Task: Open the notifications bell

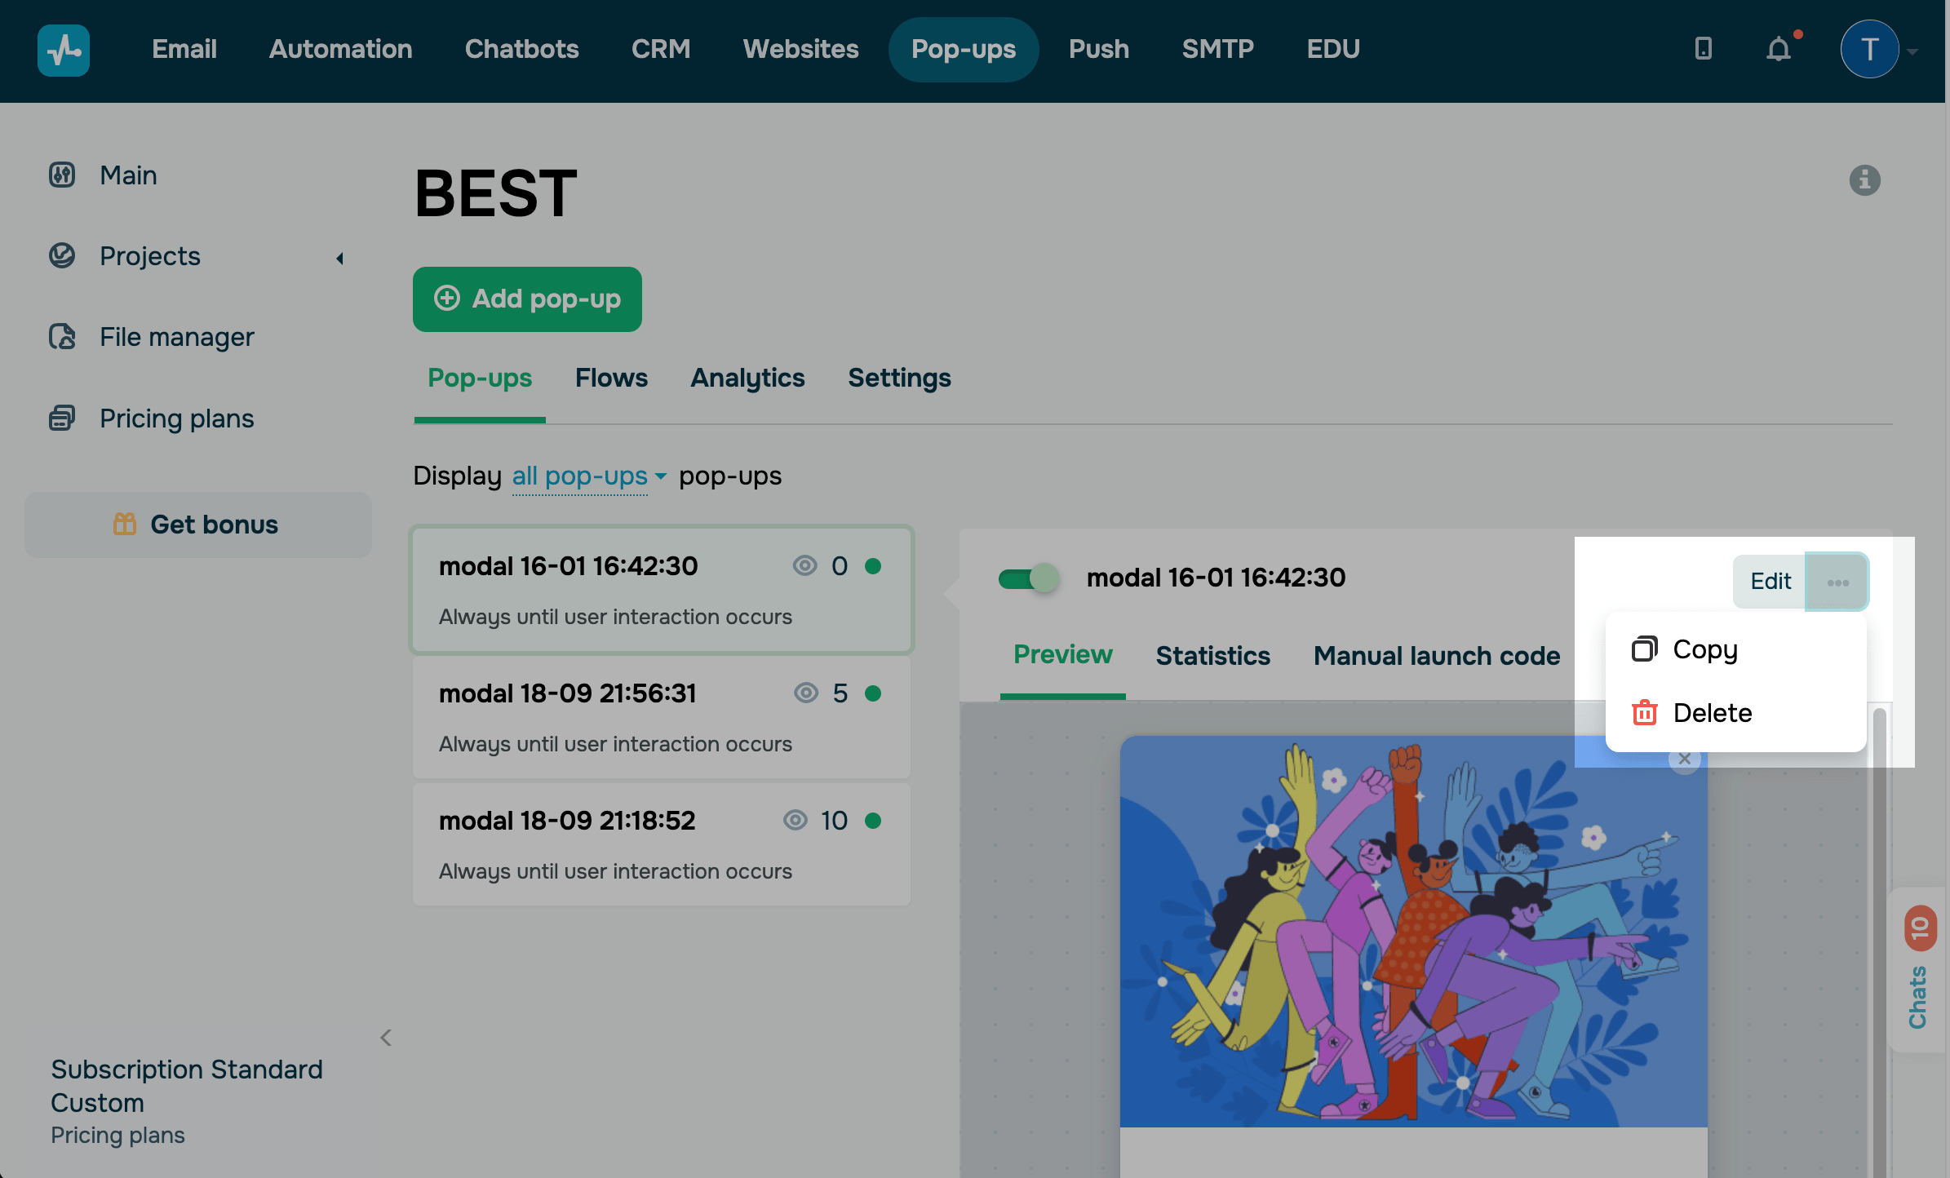Action: coord(1779,50)
